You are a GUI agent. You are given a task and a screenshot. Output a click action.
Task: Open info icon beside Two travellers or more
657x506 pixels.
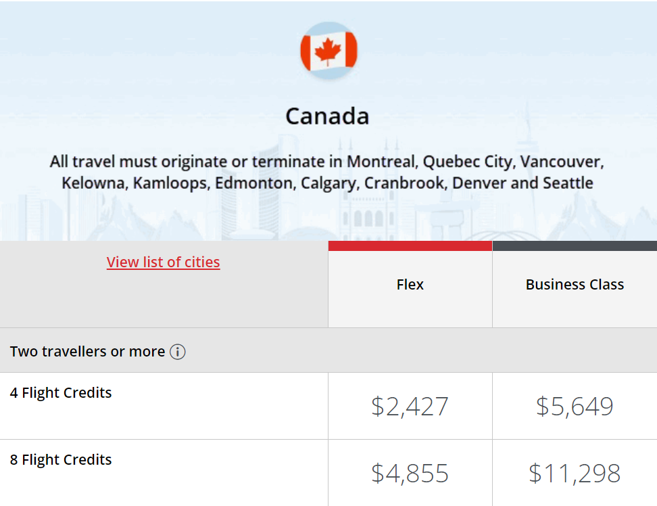click(x=178, y=352)
